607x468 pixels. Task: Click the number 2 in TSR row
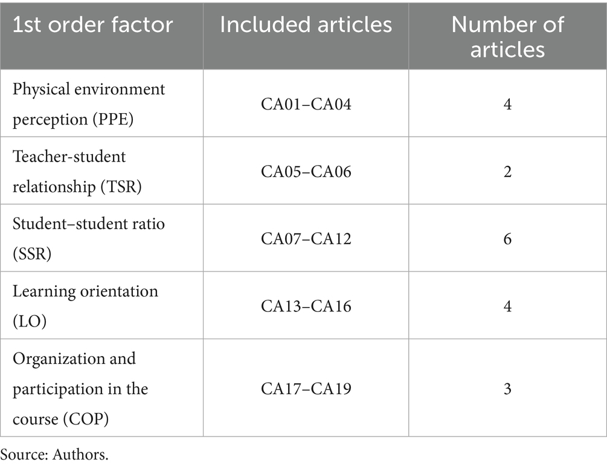(507, 172)
